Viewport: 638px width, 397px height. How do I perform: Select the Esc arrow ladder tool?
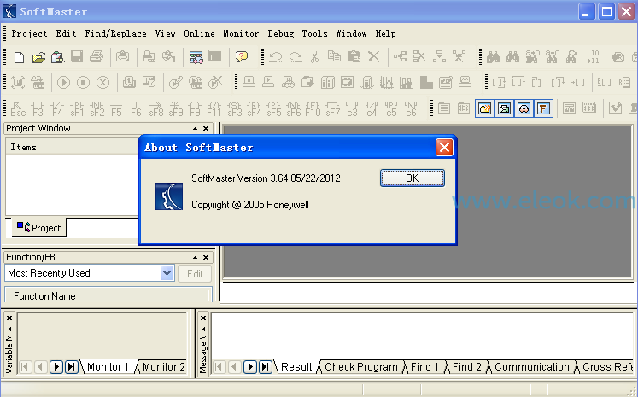[18, 109]
